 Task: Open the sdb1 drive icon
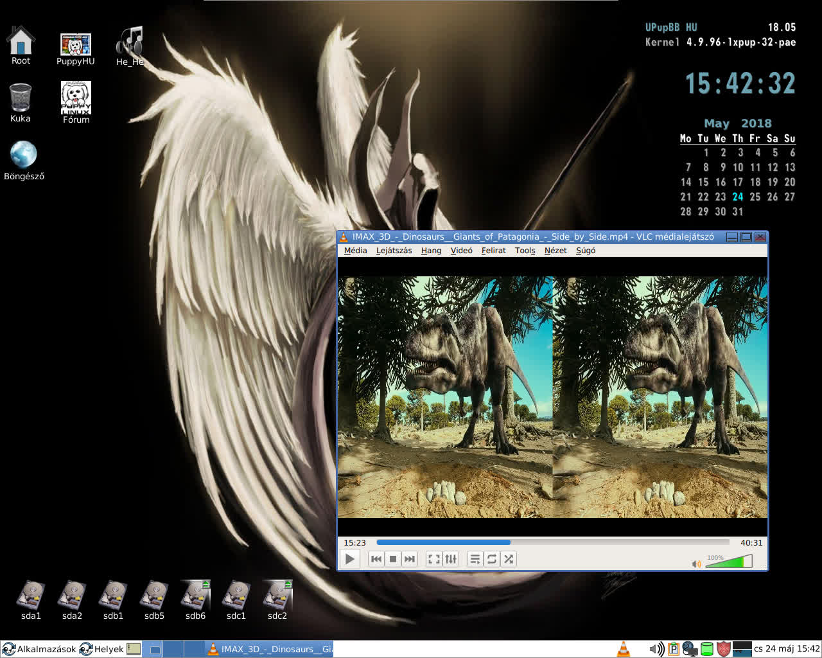point(113,600)
